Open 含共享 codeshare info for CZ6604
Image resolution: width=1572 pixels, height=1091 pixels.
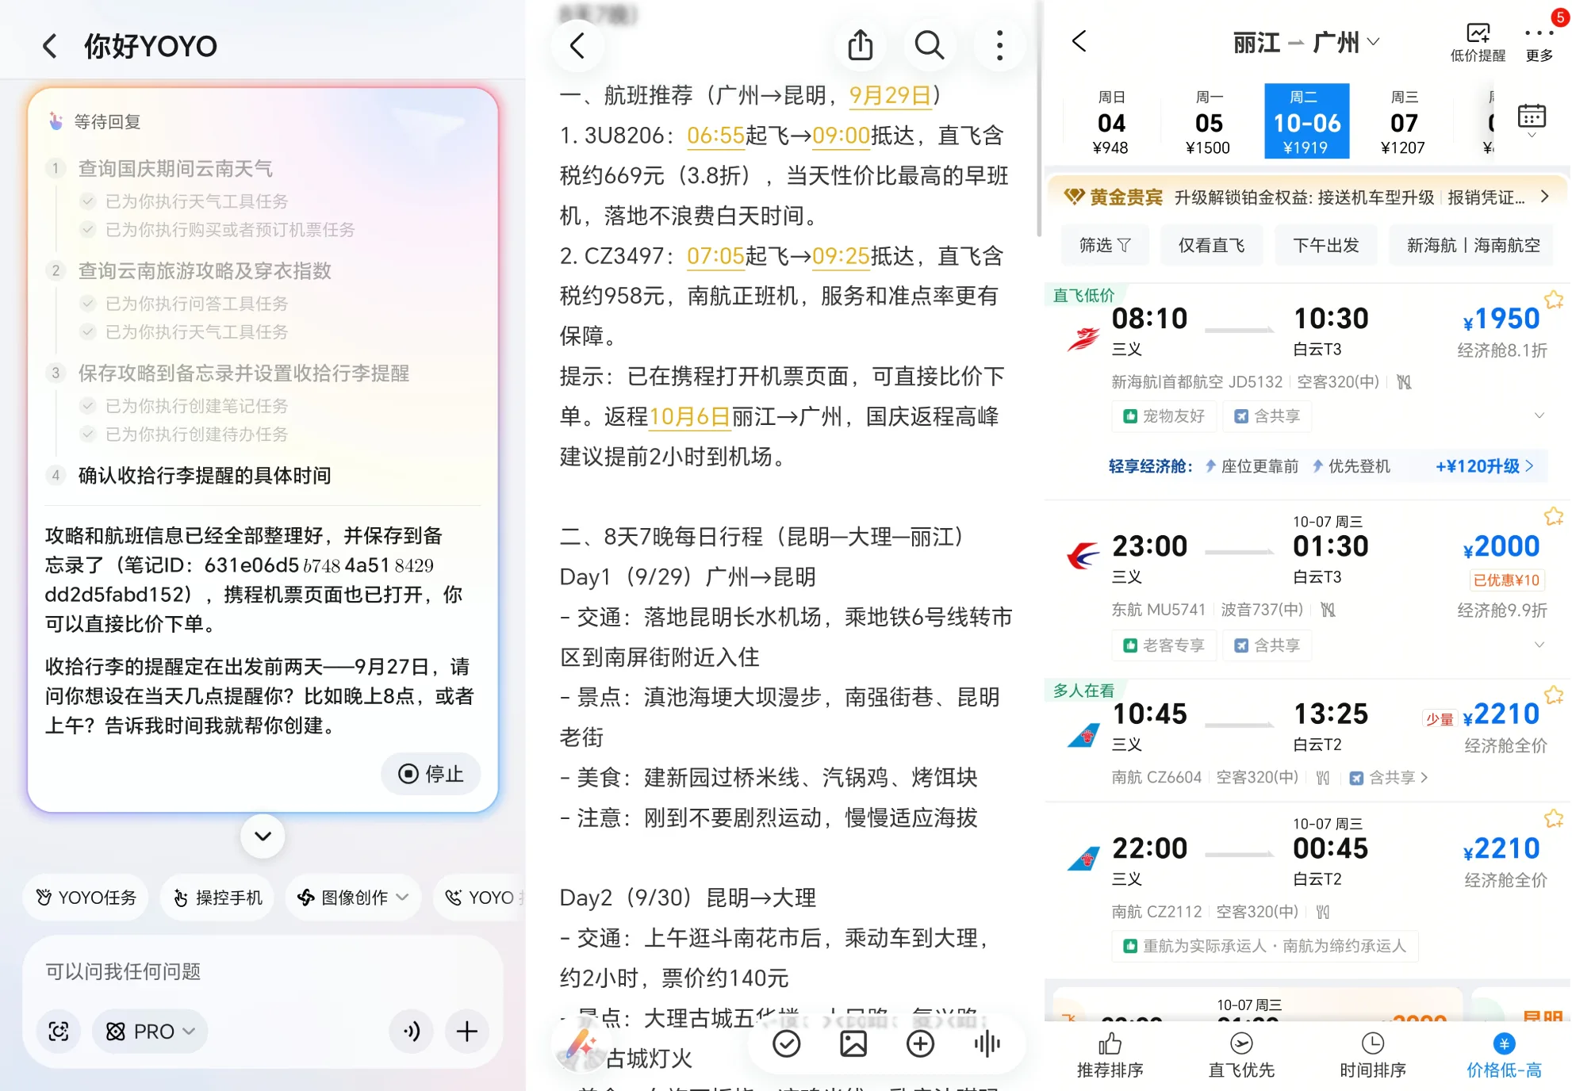point(1388,778)
